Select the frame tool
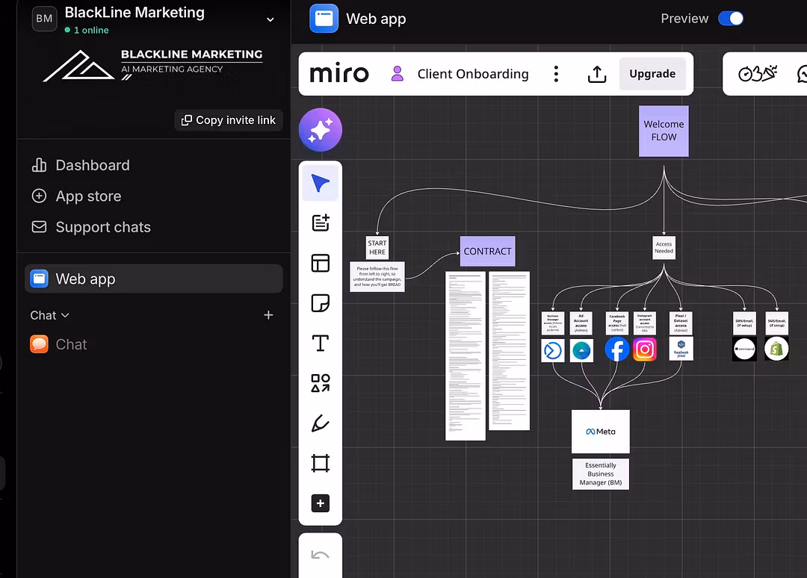The width and height of the screenshot is (807, 578). [320, 463]
